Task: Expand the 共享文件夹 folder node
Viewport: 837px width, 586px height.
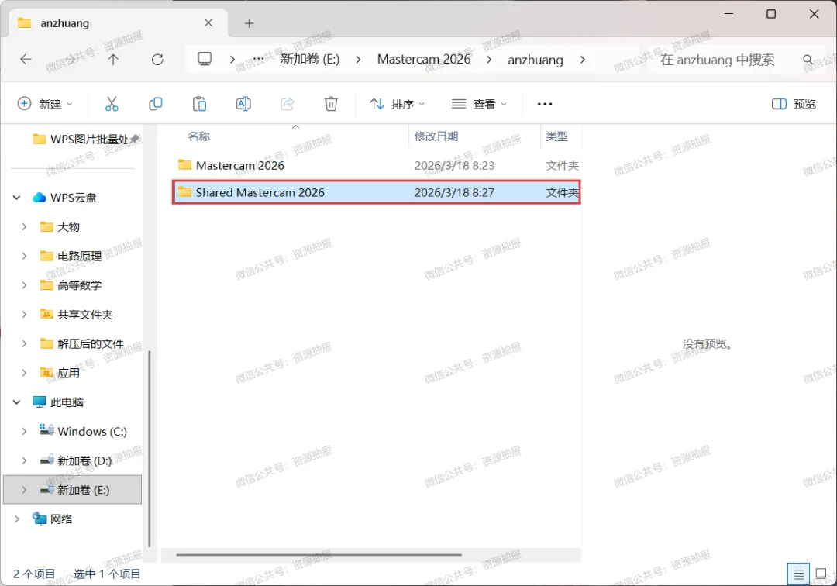Action: (24, 315)
